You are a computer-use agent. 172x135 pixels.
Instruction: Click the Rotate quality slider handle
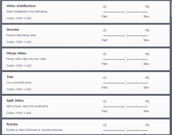[x=126, y=130]
